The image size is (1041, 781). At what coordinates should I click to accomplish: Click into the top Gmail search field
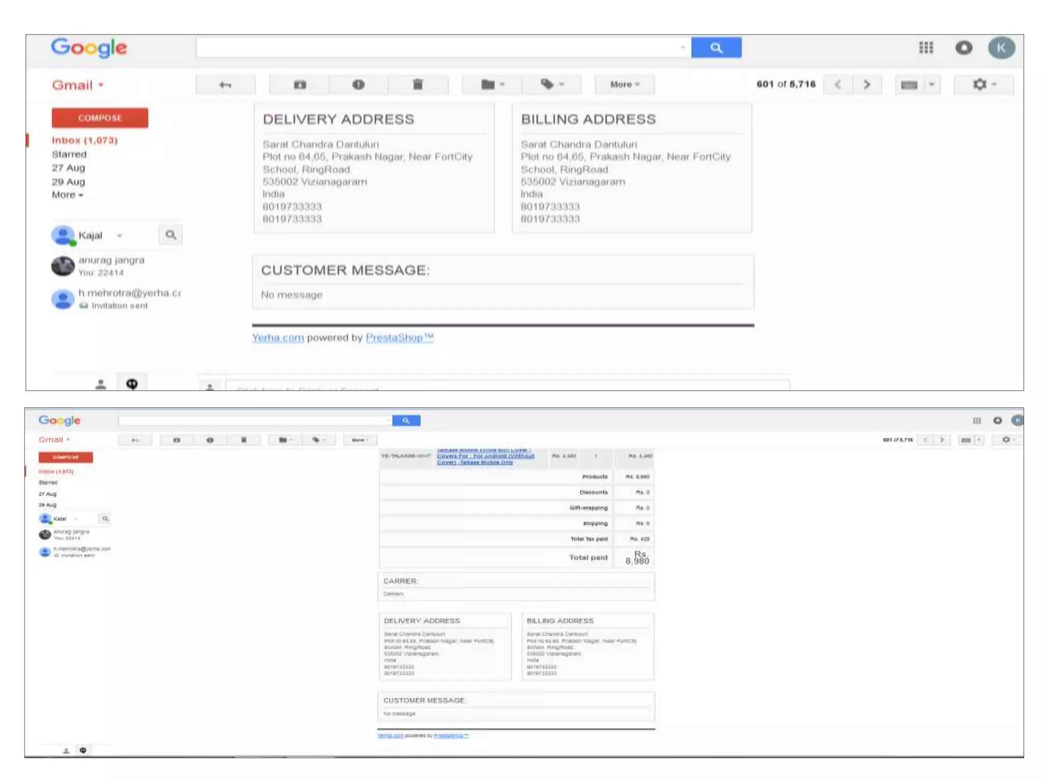tap(437, 48)
